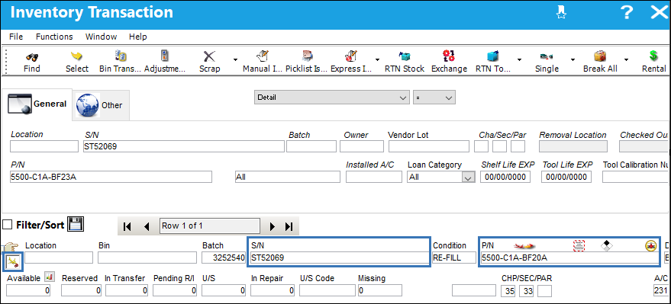The image size is (671, 304).
Task: Click the Break All toolbar icon
Action: [600, 56]
